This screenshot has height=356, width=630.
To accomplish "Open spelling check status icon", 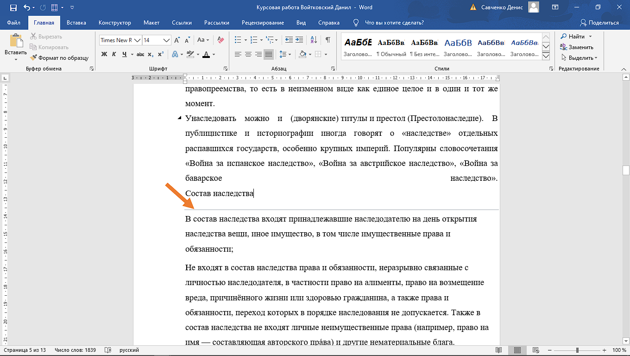I will tap(108, 350).
